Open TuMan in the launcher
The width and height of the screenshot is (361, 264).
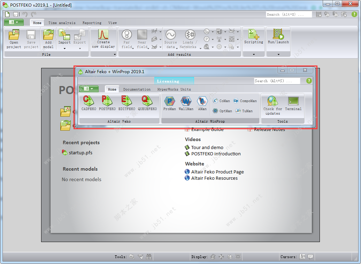coord(244,111)
